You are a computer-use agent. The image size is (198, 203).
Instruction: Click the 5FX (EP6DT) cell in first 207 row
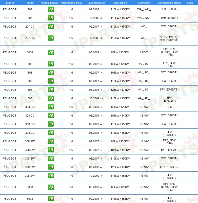coord(169,9)
